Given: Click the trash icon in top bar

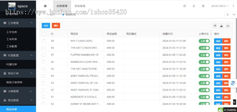Looking at the screenshot, I should [x=194, y=6].
